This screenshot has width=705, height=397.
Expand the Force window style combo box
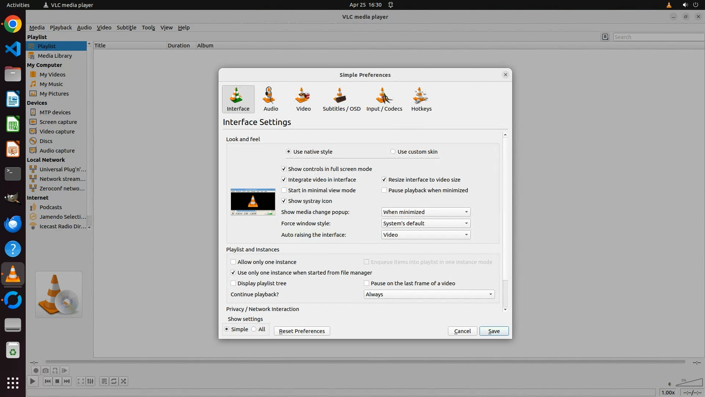426,223
